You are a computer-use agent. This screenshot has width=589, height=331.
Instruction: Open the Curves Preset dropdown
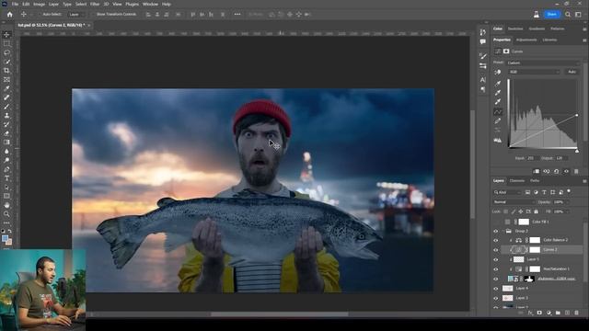click(544, 63)
